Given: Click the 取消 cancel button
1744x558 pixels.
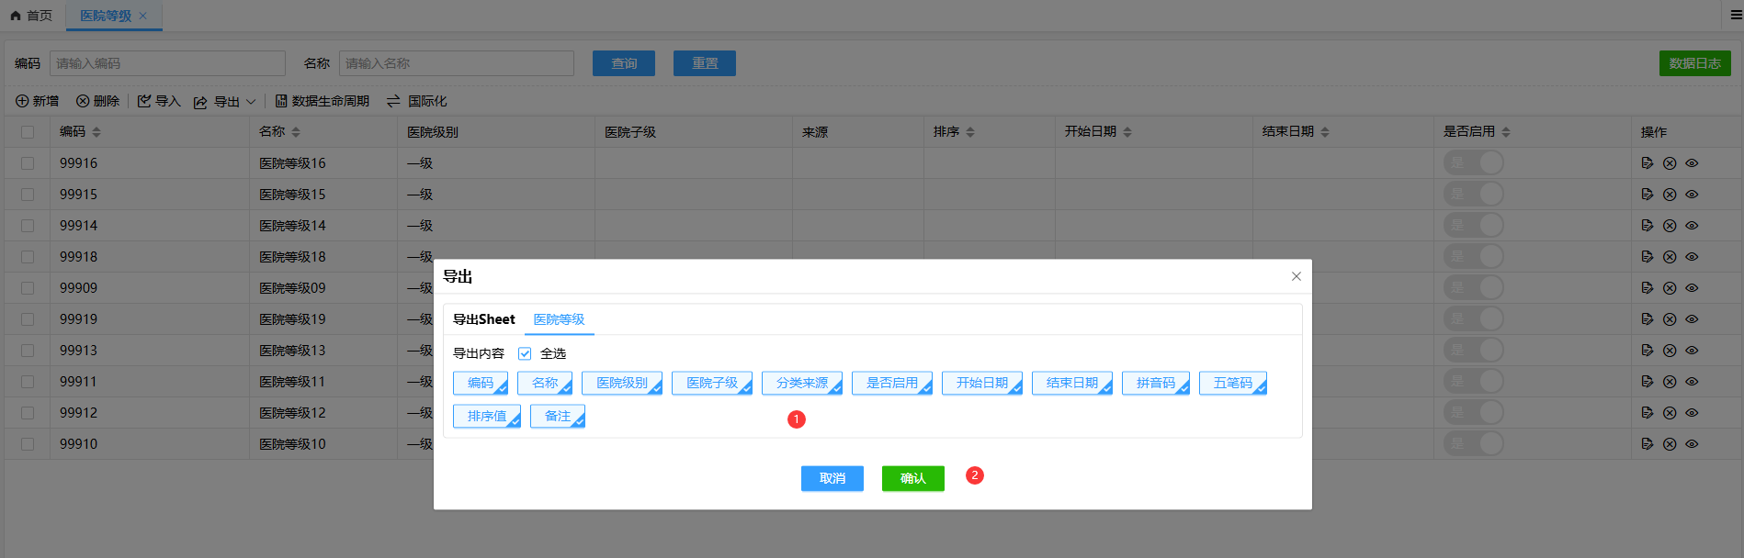Looking at the screenshot, I should (x=832, y=478).
